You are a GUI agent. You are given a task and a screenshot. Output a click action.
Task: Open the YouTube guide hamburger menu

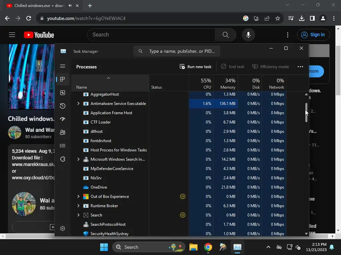click(x=12, y=35)
